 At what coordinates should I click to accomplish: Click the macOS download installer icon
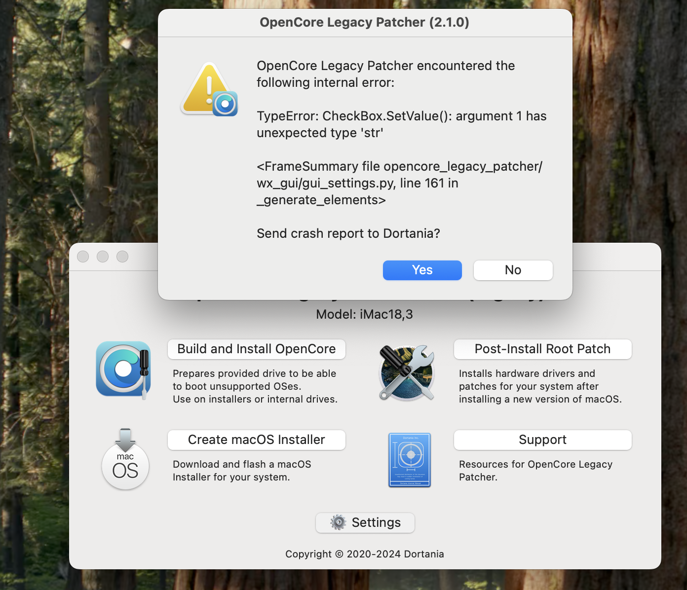(x=125, y=459)
